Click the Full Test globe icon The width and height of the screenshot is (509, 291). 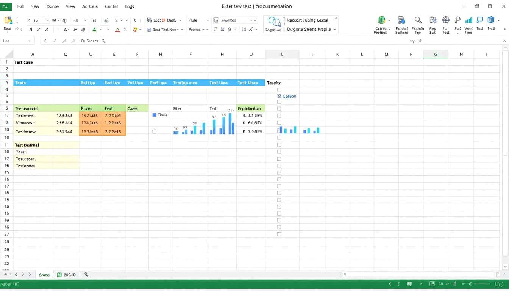446,20
